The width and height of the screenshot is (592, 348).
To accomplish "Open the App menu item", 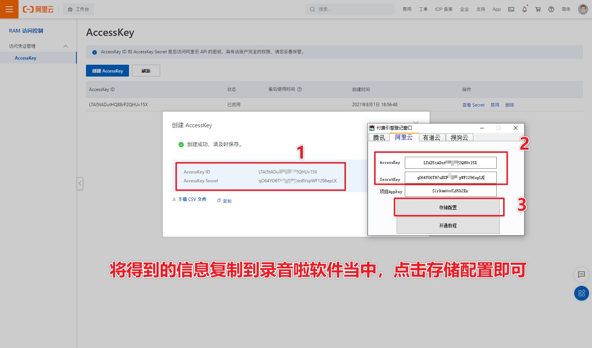I will [497, 9].
